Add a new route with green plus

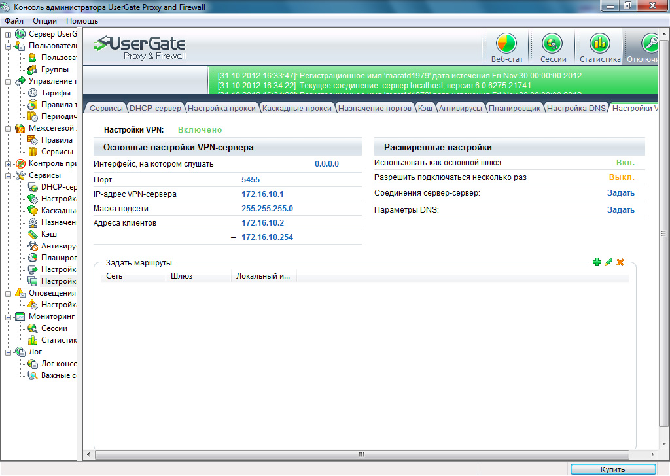tap(597, 262)
